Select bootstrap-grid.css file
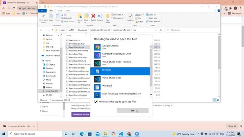 (77, 68)
